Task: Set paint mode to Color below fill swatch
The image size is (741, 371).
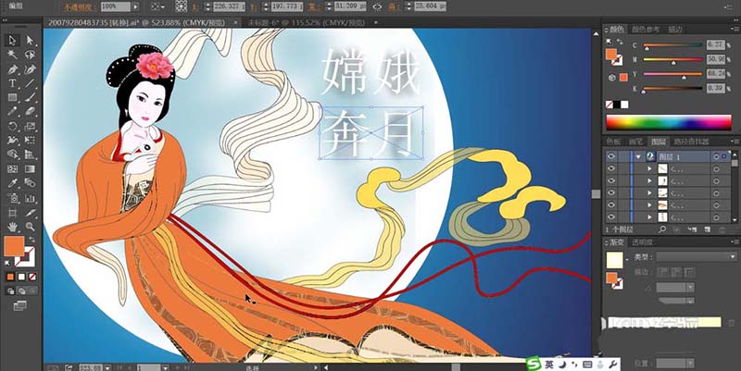Action: pos(10,277)
